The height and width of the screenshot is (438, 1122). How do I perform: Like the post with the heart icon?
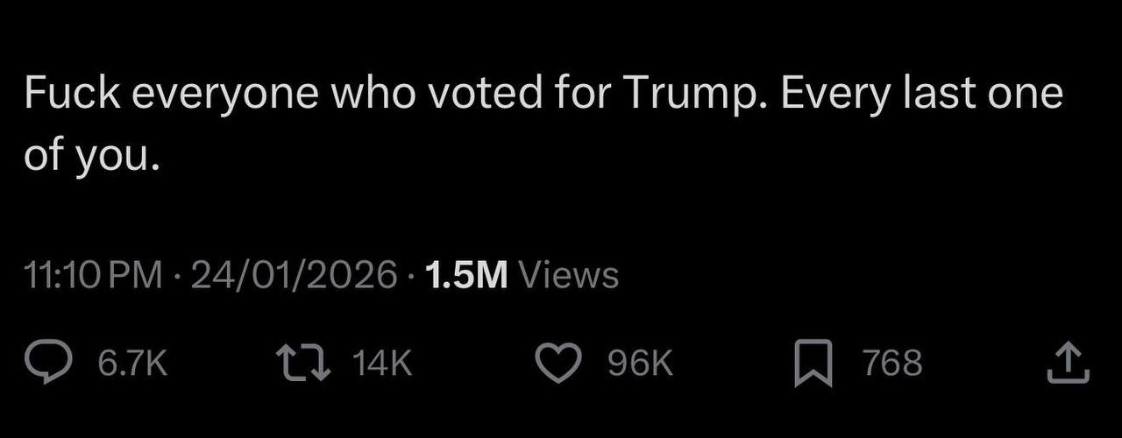click(x=557, y=364)
